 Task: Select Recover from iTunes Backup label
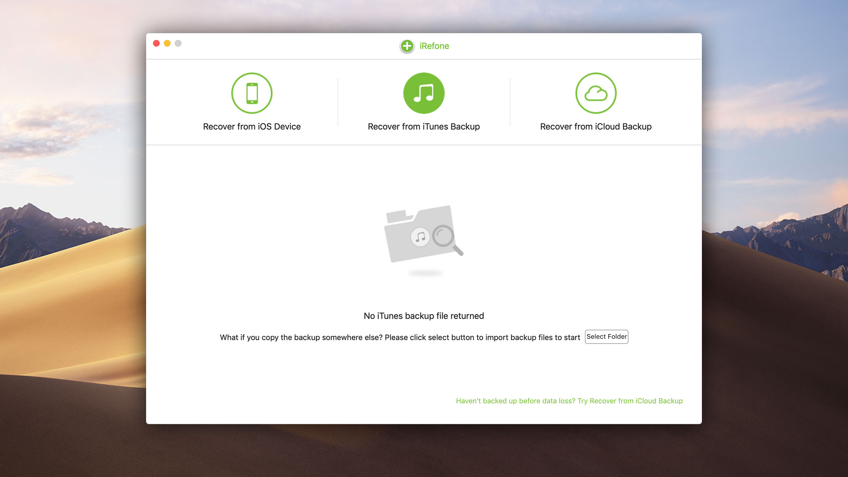coord(424,127)
